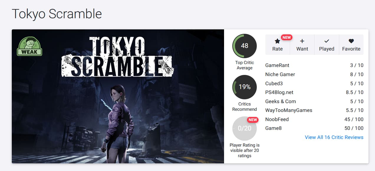Click the WEAK rating badge icon
This screenshot has height=171, width=375.
29,46
